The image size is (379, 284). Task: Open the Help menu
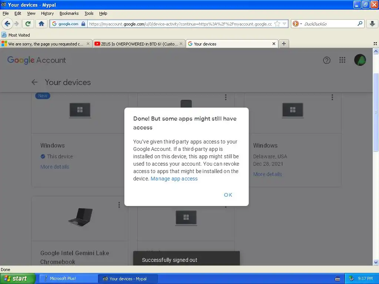(x=103, y=13)
